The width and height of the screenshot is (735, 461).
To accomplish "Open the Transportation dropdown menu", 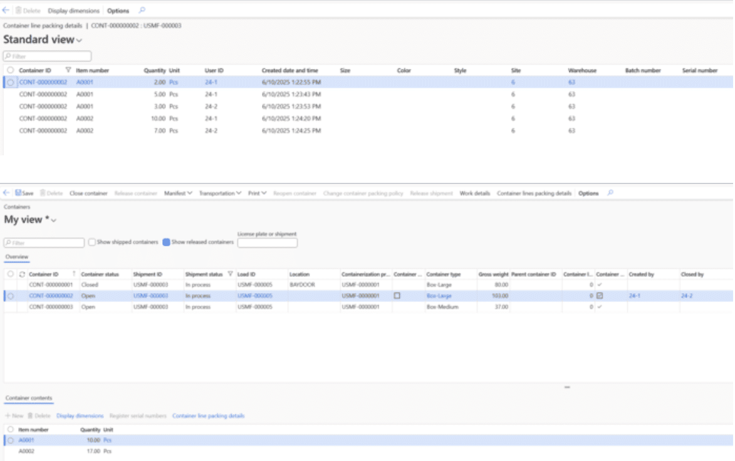I will point(220,194).
